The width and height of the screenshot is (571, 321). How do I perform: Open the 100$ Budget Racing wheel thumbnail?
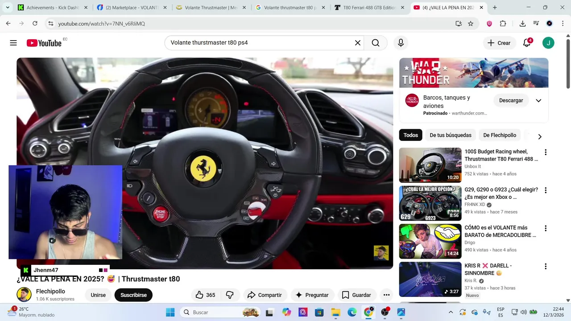point(430,165)
